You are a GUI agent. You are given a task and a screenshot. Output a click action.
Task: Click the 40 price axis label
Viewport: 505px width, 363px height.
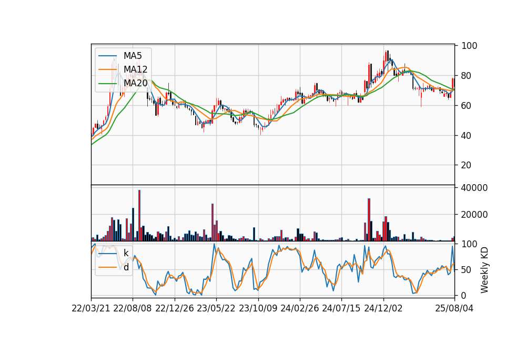(x=467, y=136)
